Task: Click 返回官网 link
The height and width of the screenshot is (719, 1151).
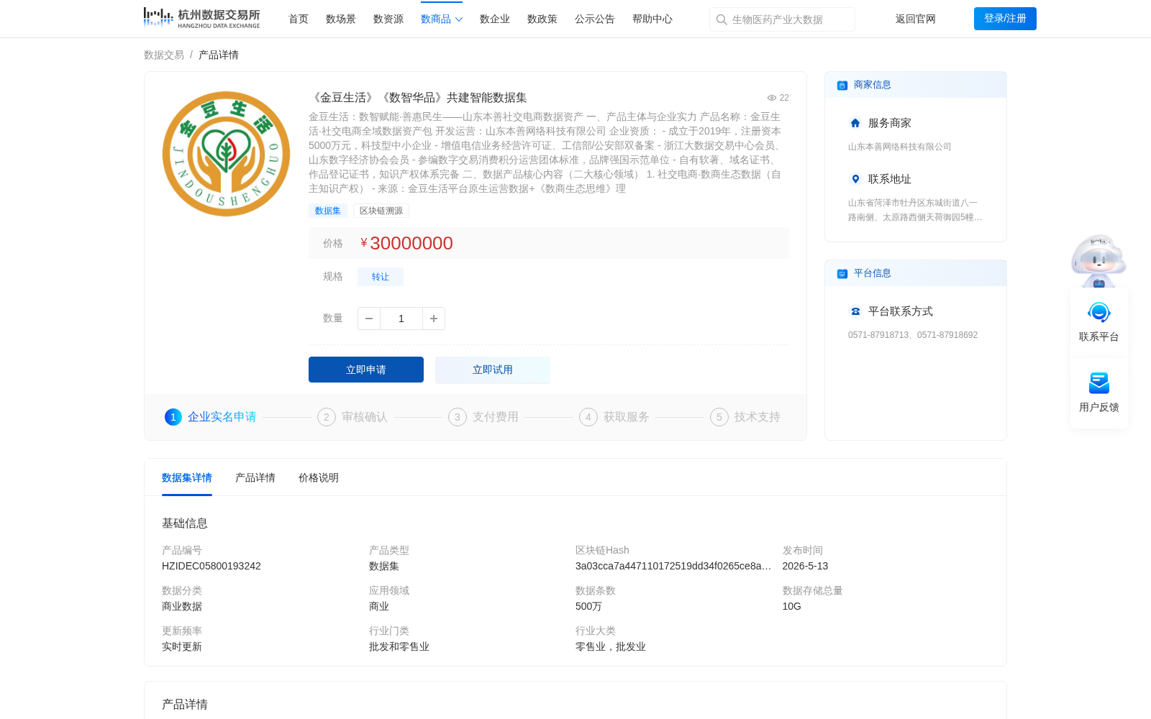Action: pyautogui.click(x=916, y=19)
